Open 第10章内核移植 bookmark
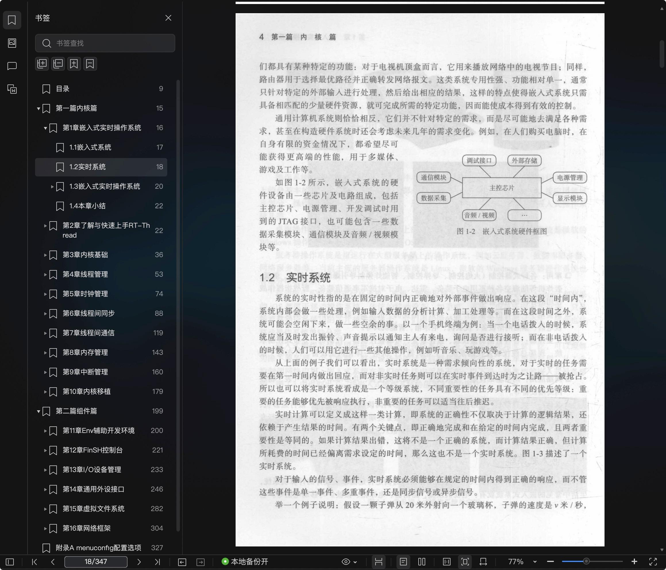 [x=101, y=392]
